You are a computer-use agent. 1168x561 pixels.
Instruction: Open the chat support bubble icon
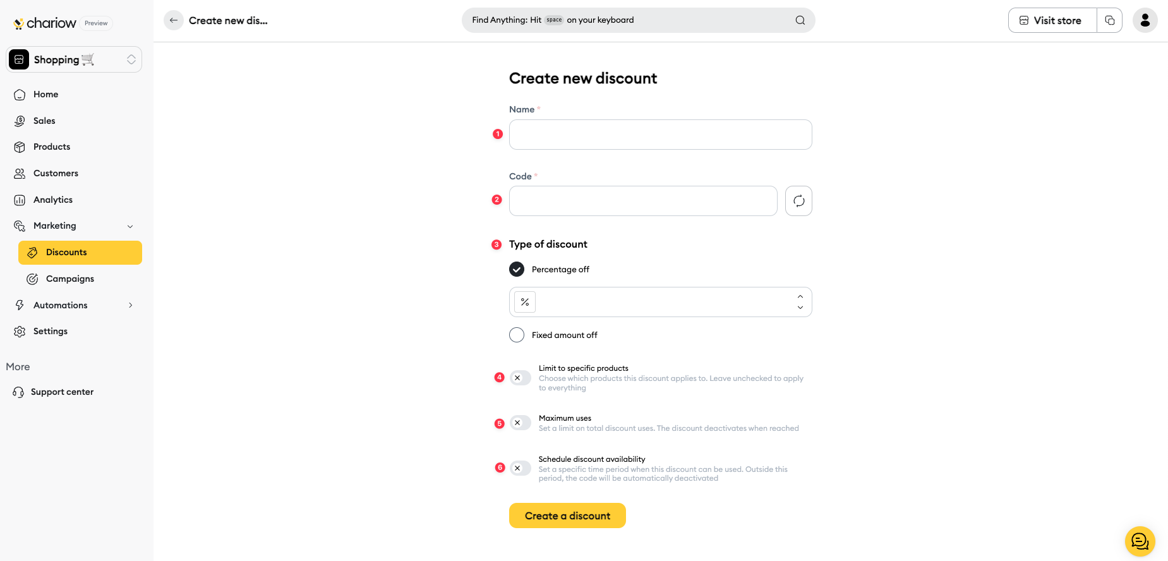(x=1140, y=541)
